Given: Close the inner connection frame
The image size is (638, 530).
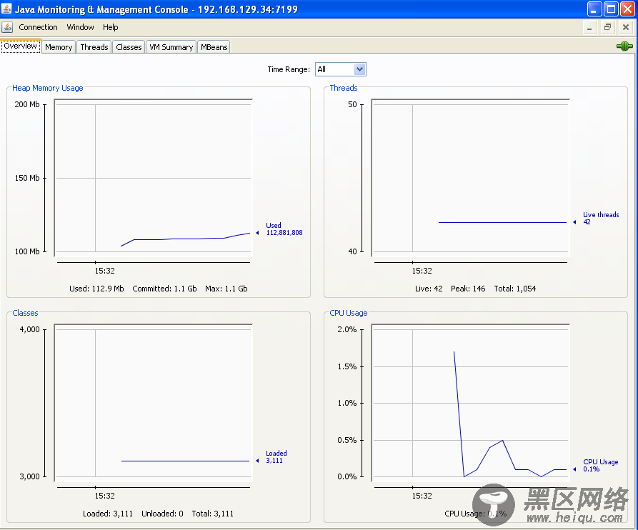Looking at the screenshot, I should coord(626,28).
